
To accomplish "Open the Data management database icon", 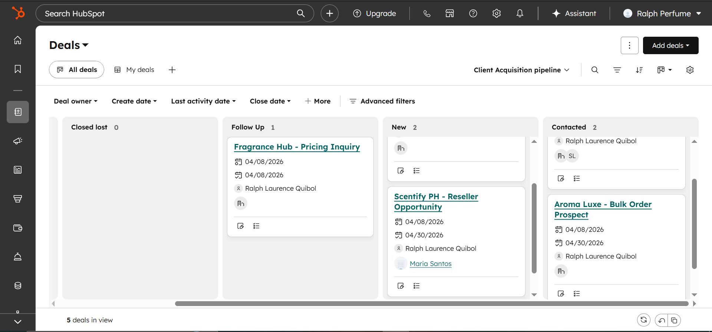I will 18,286.
